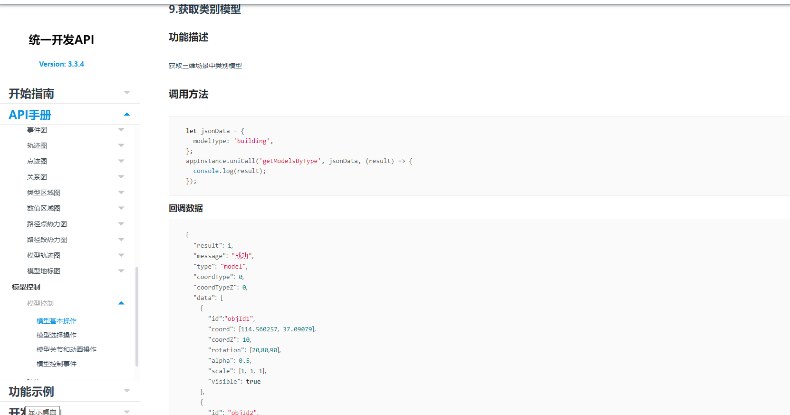Click the "message": "成功" line
Image resolution: width=790 pixels, height=415 pixels.
tap(223, 256)
